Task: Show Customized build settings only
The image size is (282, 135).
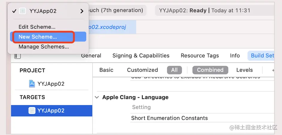Action: coord(142,70)
